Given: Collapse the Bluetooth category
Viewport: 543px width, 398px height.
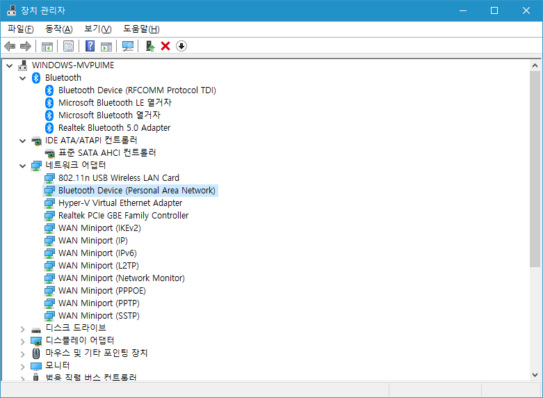Looking at the screenshot, I should coord(23,79).
